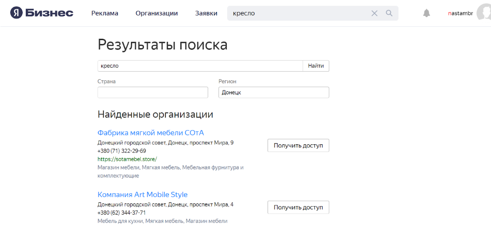Click the magnifier search icon in header

pos(389,13)
